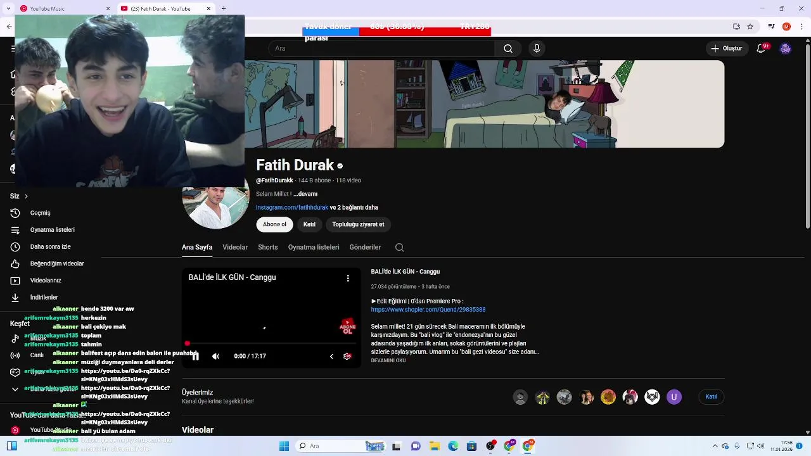Open Chrome media controls icon
Viewport: 811px width, 456px height.
(770, 27)
